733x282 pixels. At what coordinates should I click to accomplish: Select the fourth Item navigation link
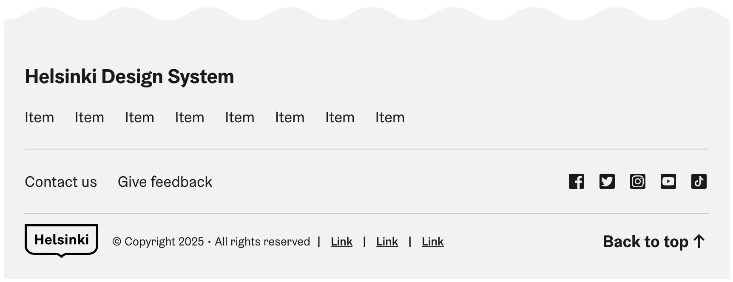(x=190, y=117)
